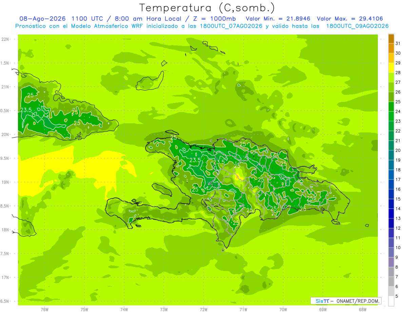The width and height of the screenshot is (407, 314).
Task: Click the '6.5N' latitude label
Action: click(x=5, y=301)
